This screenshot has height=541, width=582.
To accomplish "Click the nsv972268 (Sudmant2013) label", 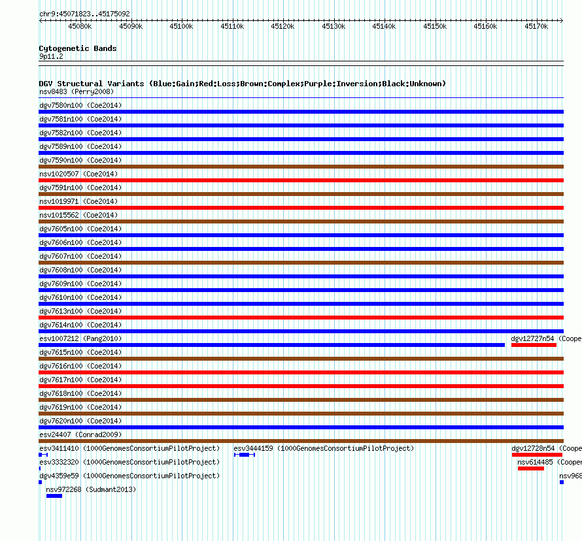I will 91,489.
